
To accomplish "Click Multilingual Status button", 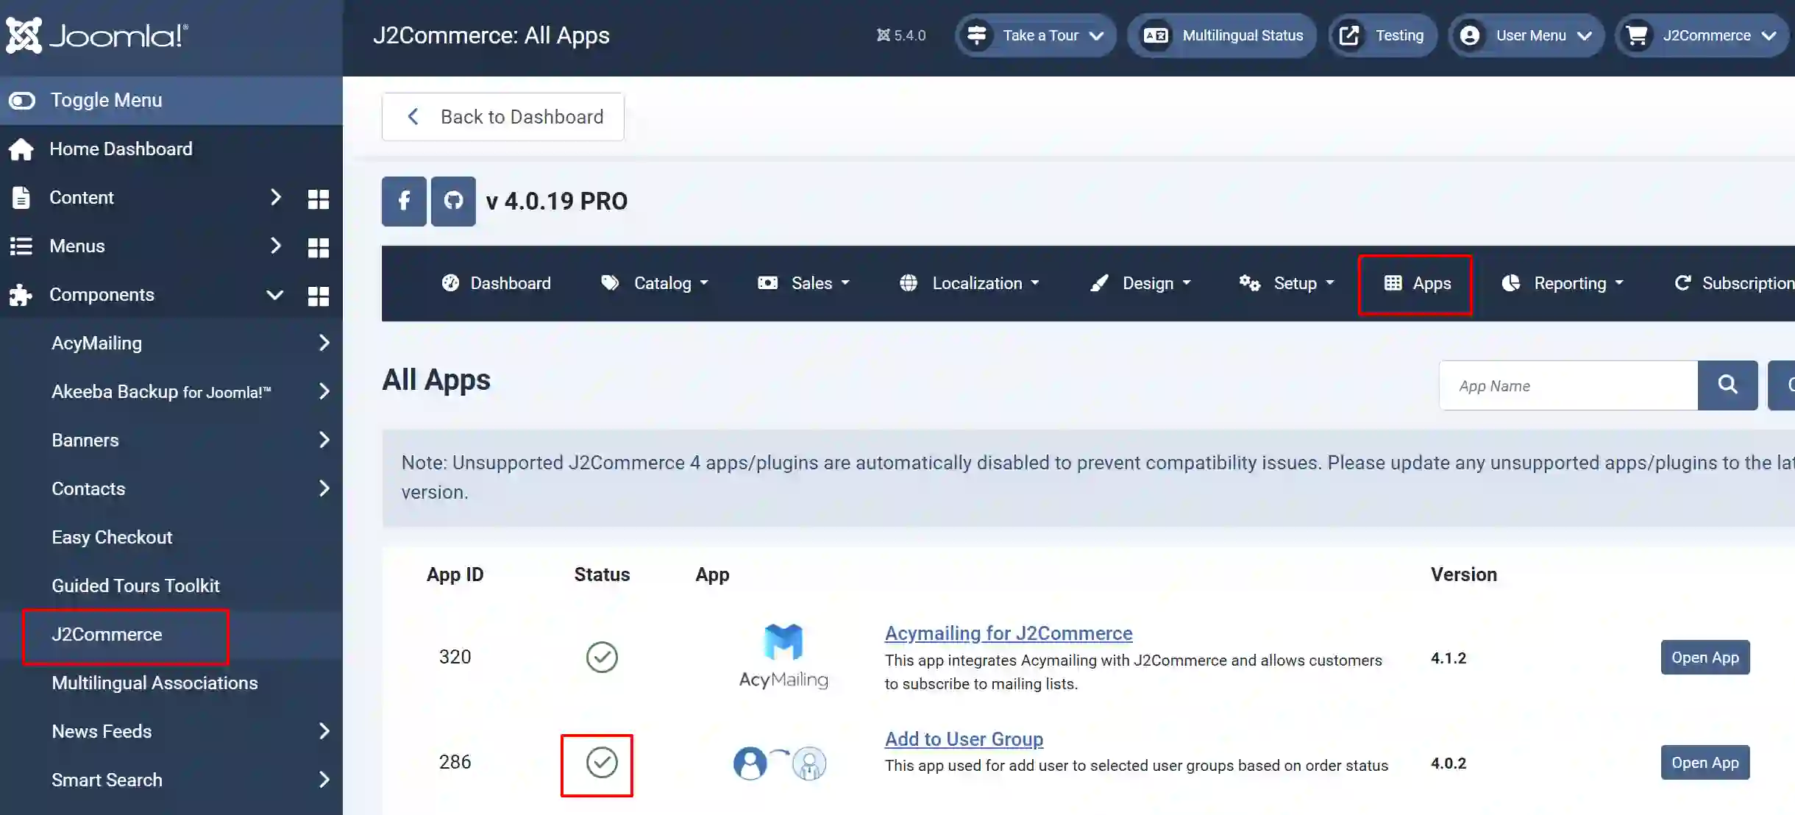I will tap(1223, 35).
